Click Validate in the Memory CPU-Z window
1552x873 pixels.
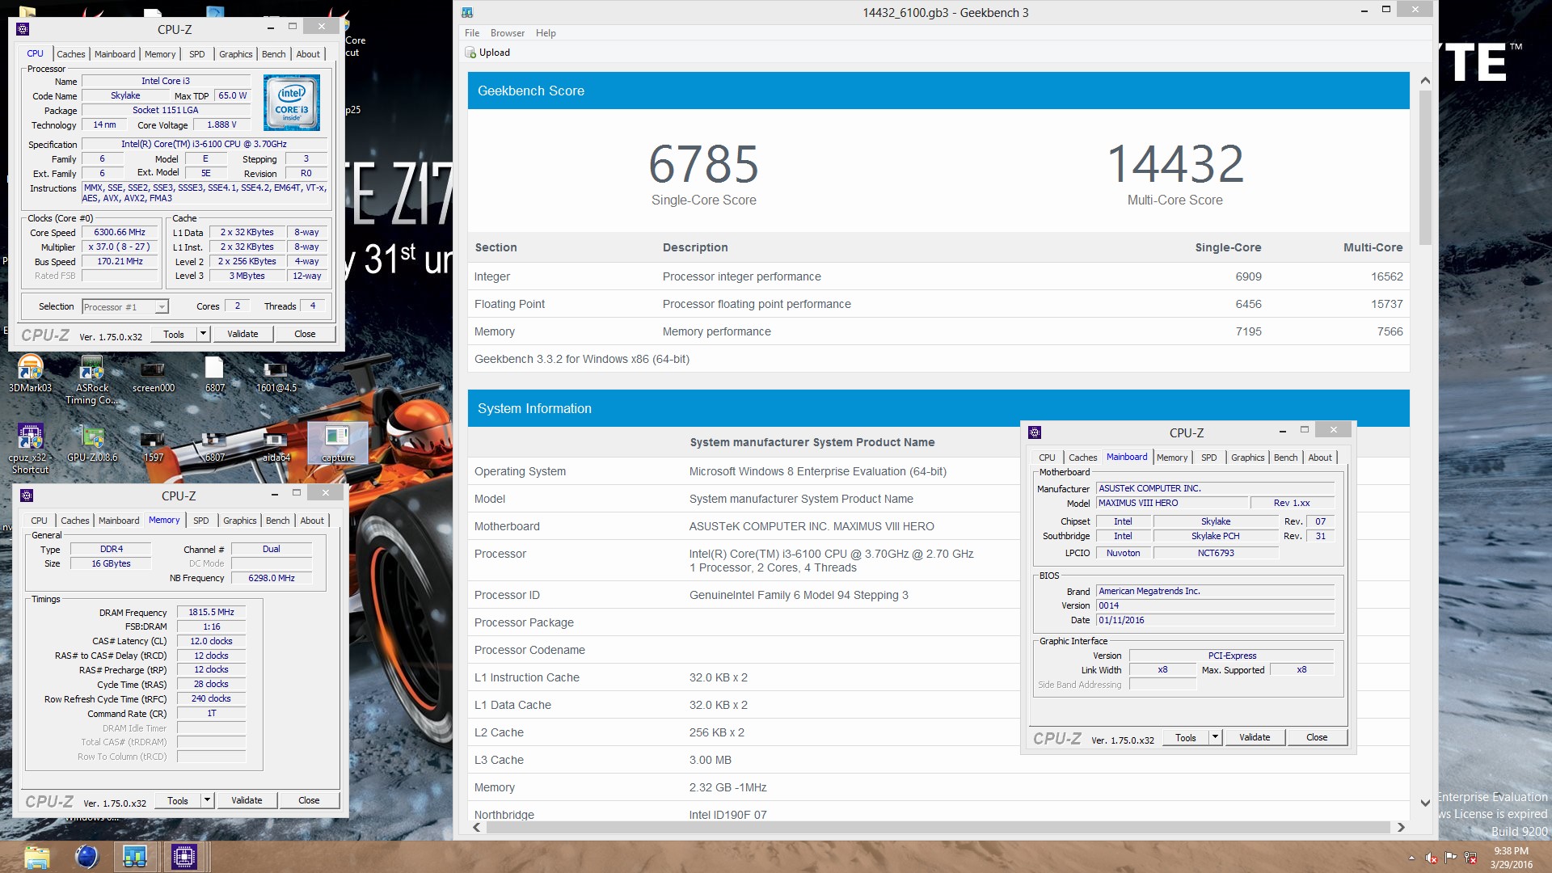pos(247,800)
